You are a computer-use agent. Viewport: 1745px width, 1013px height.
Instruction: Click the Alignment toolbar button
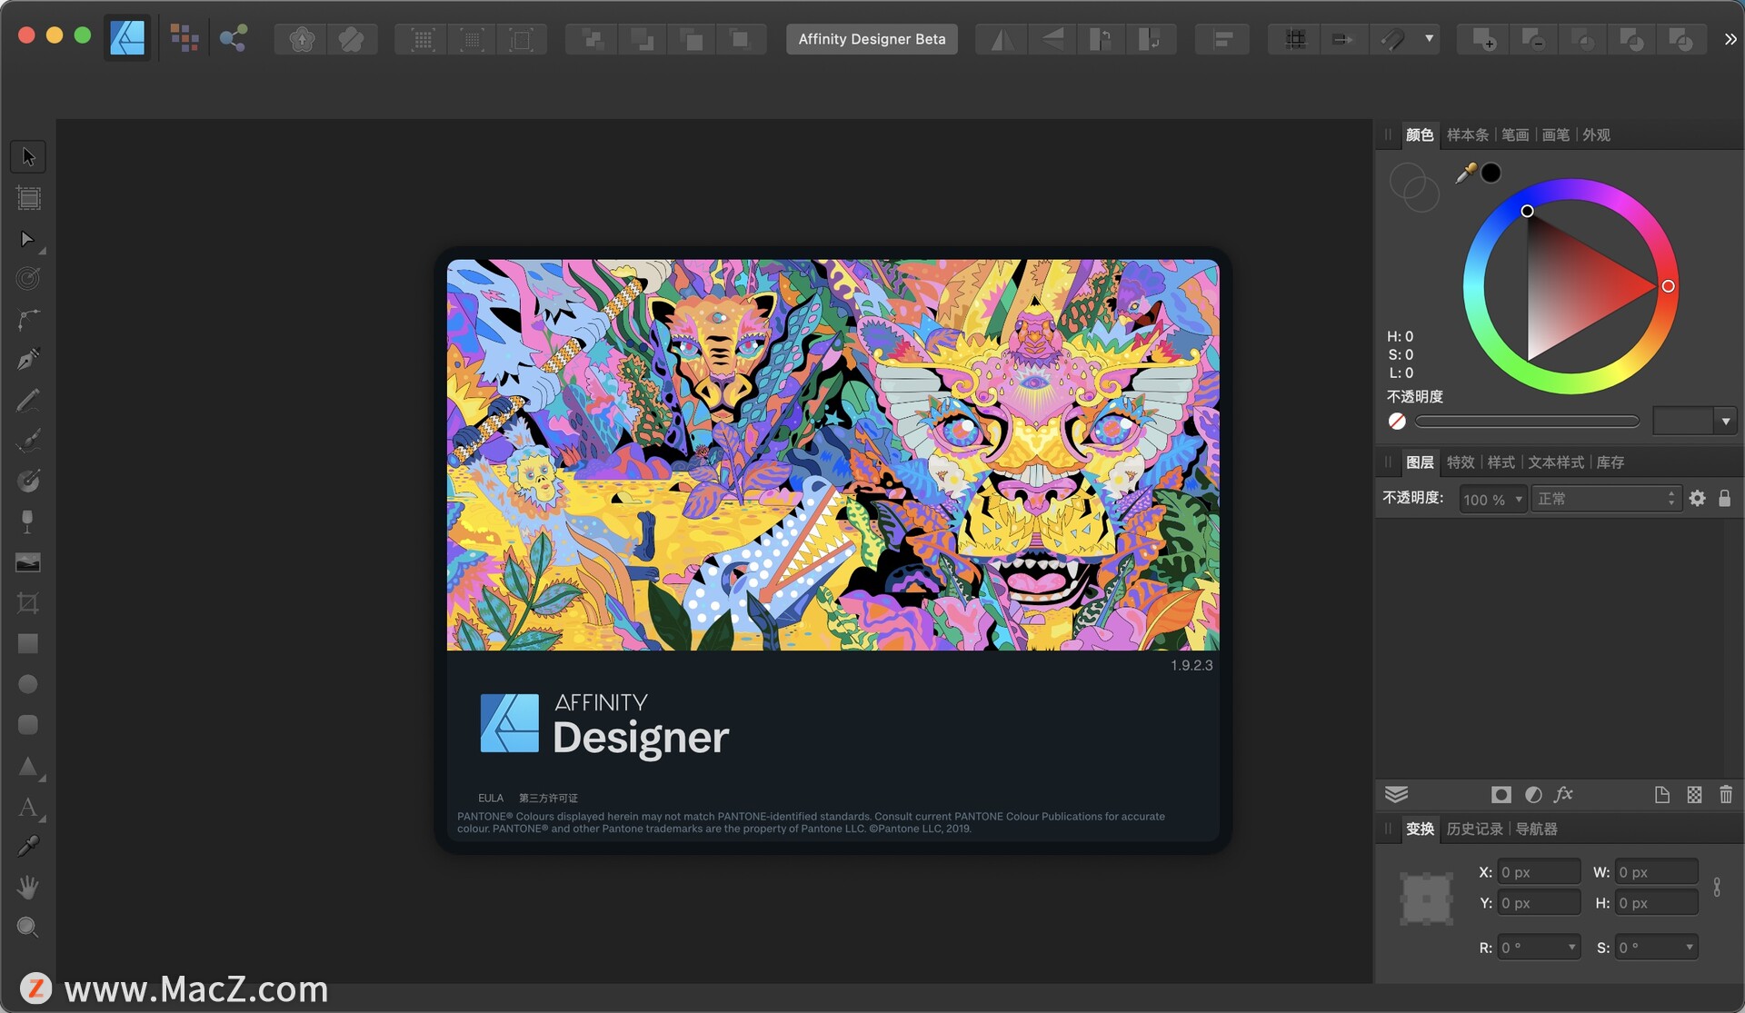tap(1222, 39)
